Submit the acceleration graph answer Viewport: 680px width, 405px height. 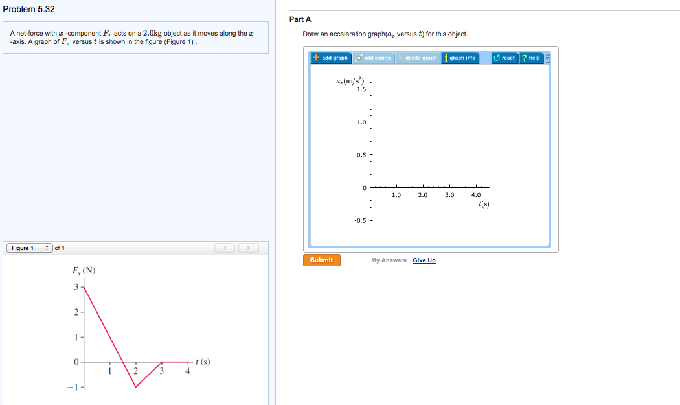tap(322, 260)
